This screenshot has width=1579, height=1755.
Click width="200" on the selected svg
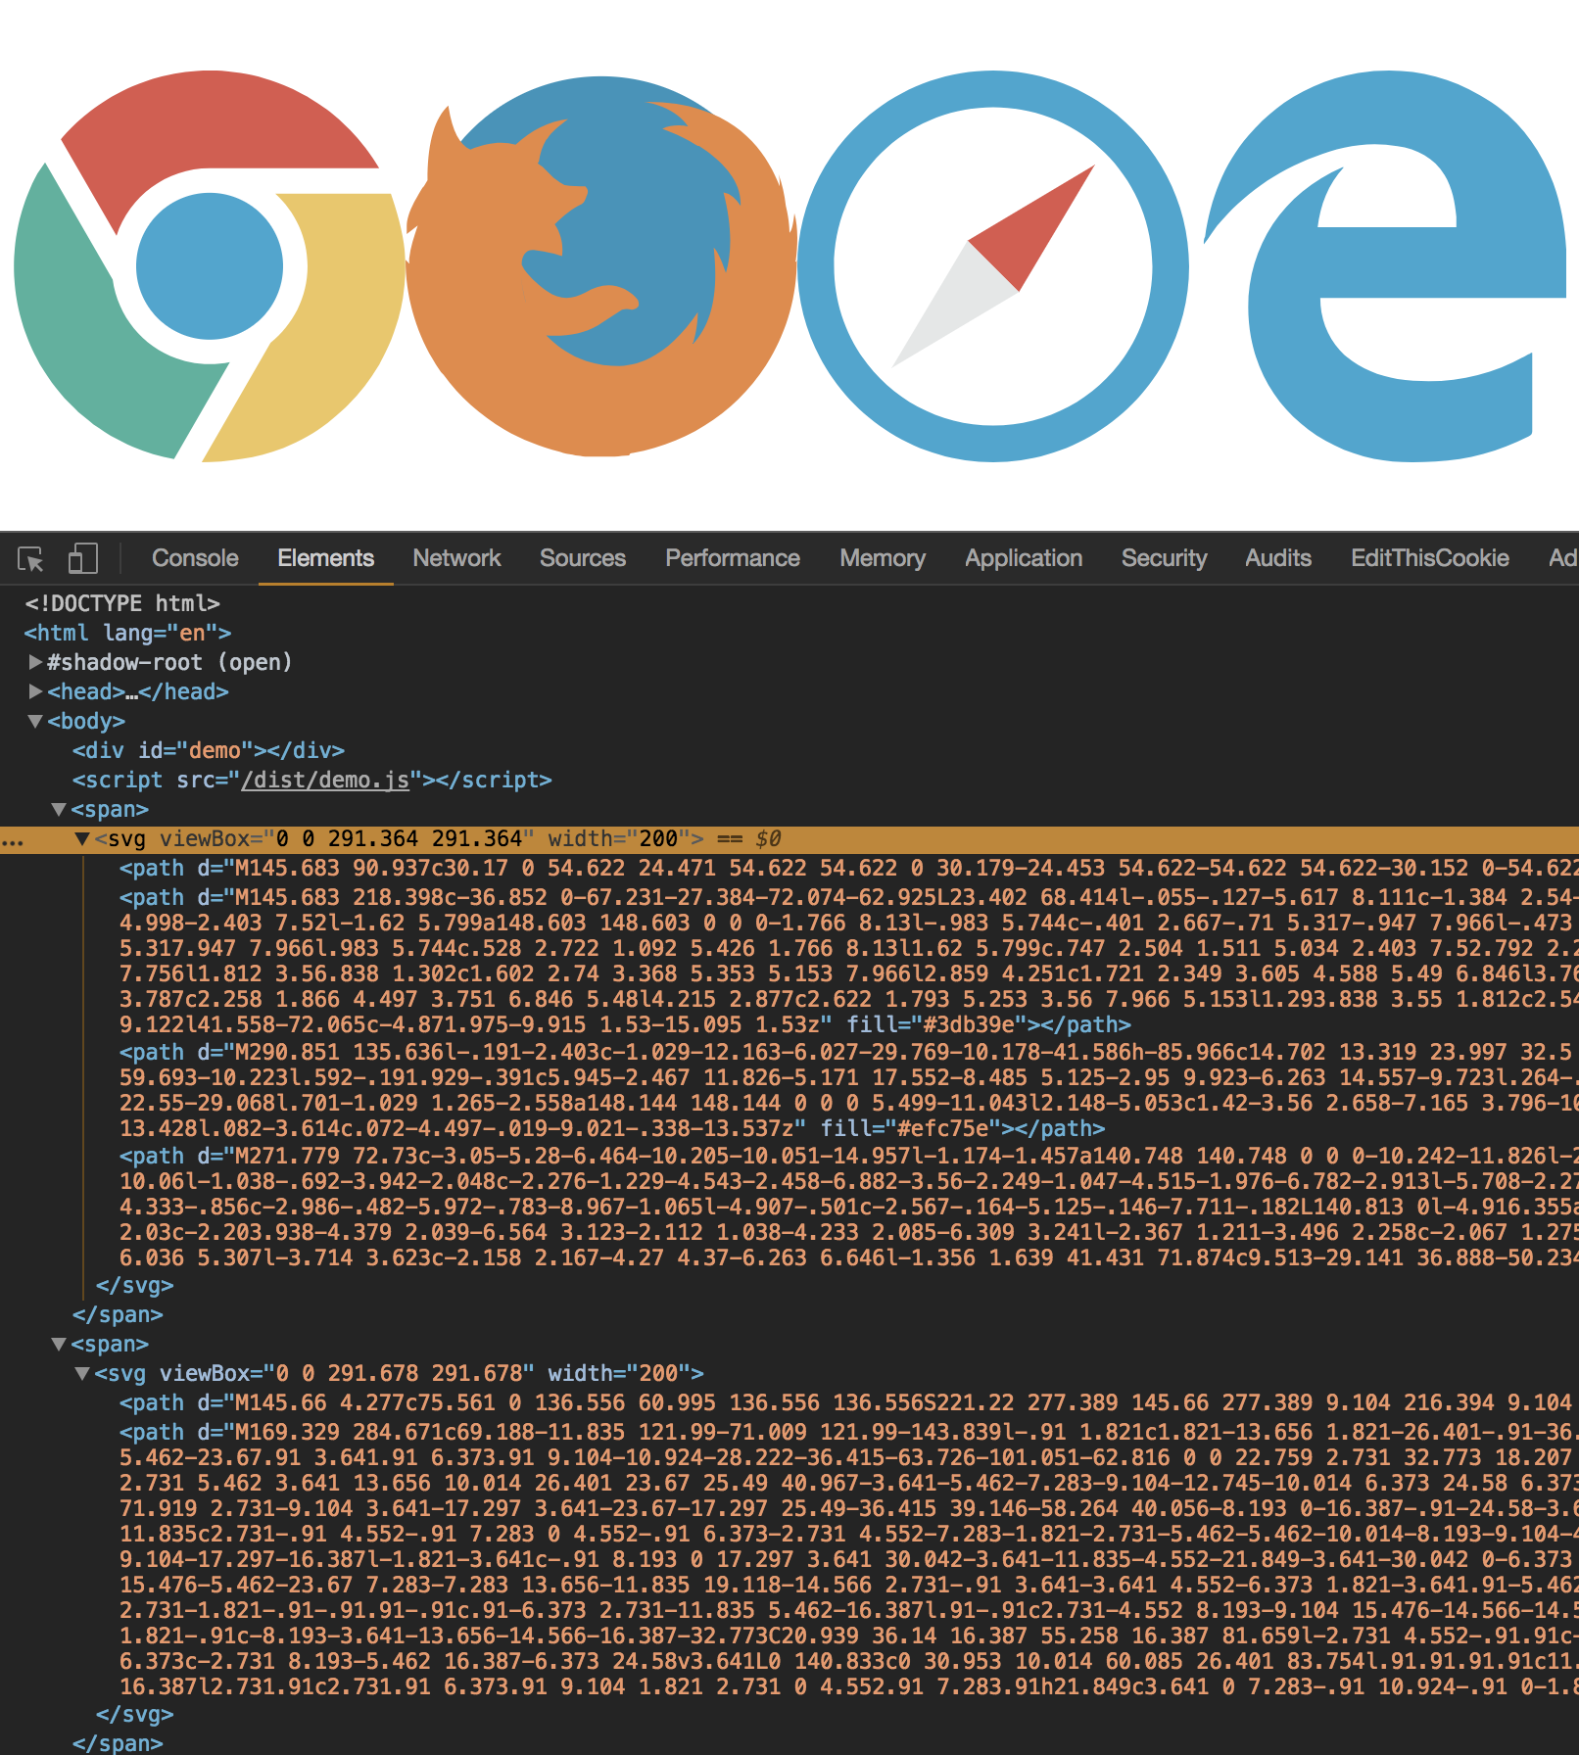619,838
